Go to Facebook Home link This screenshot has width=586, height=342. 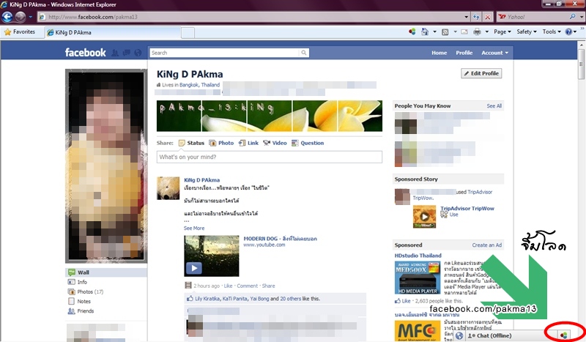click(439, 53)
